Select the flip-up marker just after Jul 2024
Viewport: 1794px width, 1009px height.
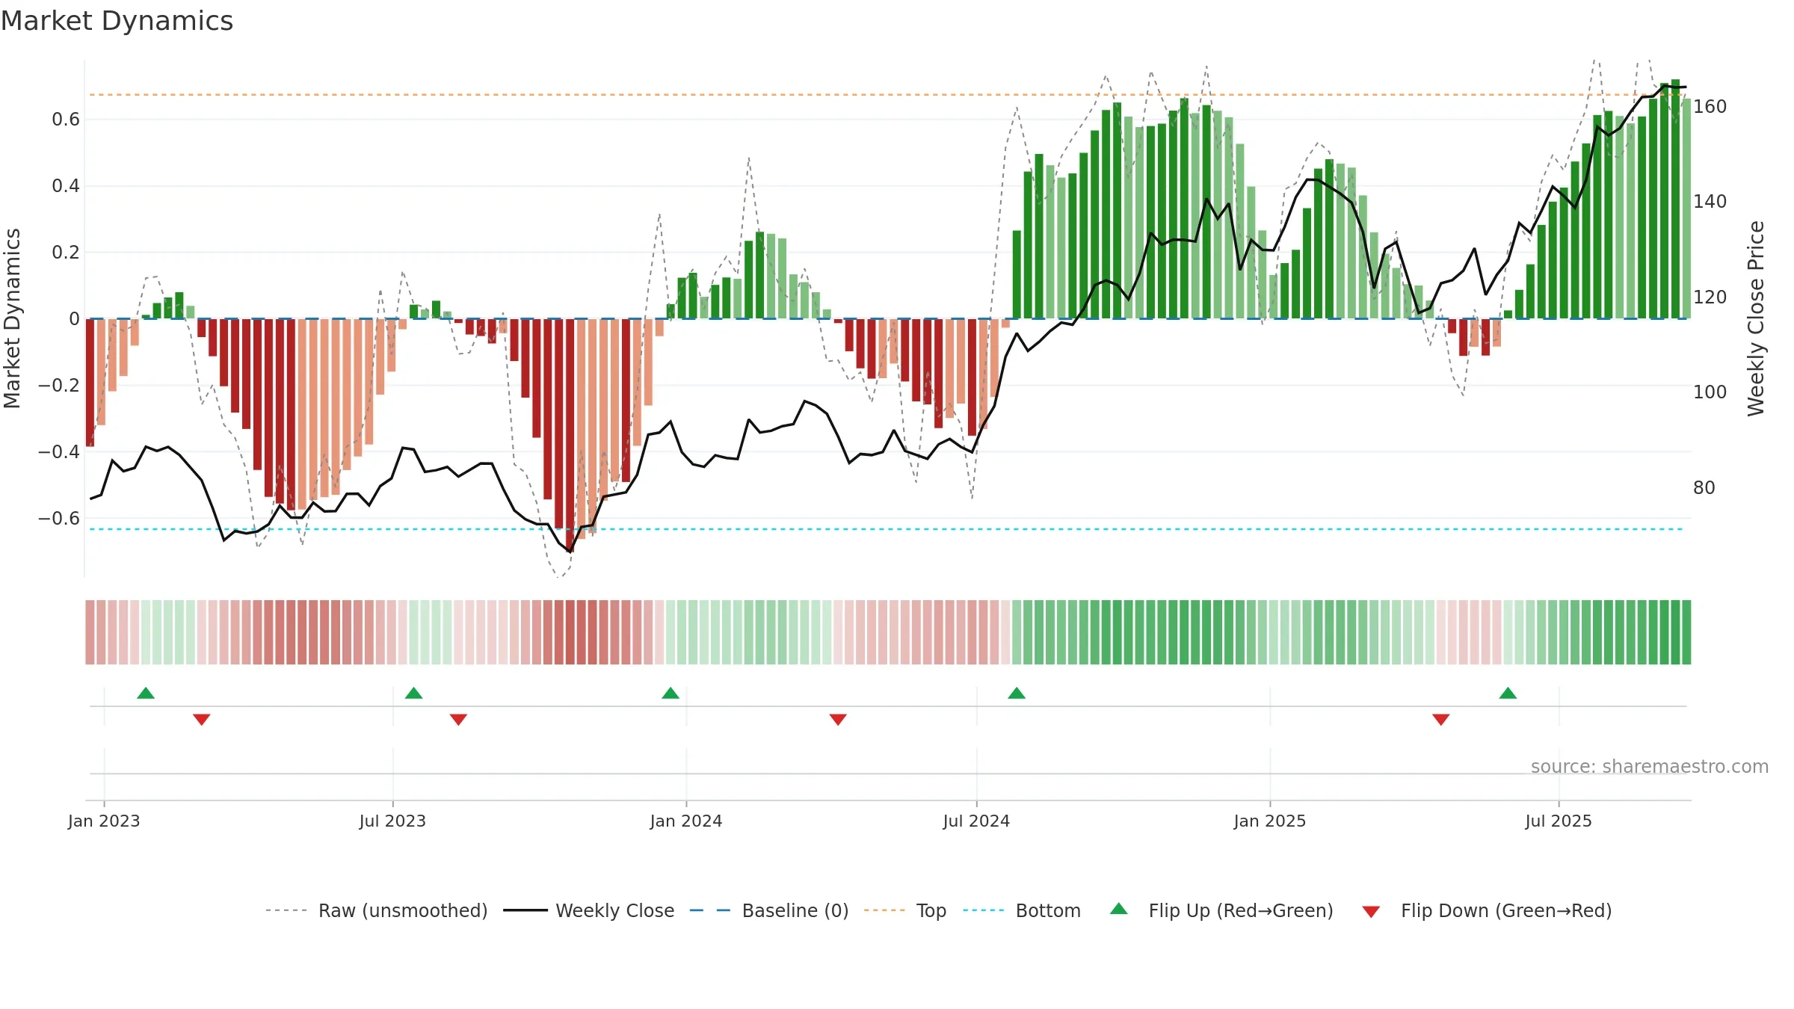(1017, 693)
